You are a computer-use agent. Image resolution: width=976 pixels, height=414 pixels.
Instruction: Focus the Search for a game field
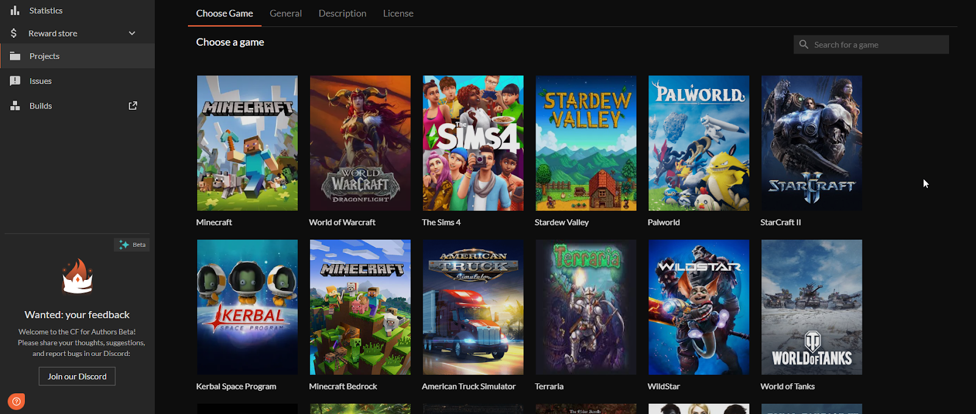[x=871, y=45]
